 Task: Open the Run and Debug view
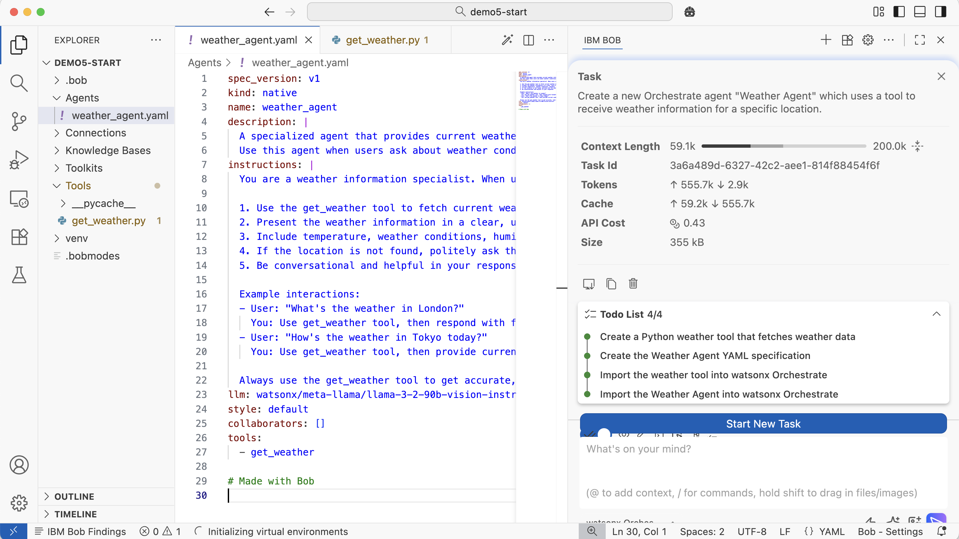(x=19, y=160)
